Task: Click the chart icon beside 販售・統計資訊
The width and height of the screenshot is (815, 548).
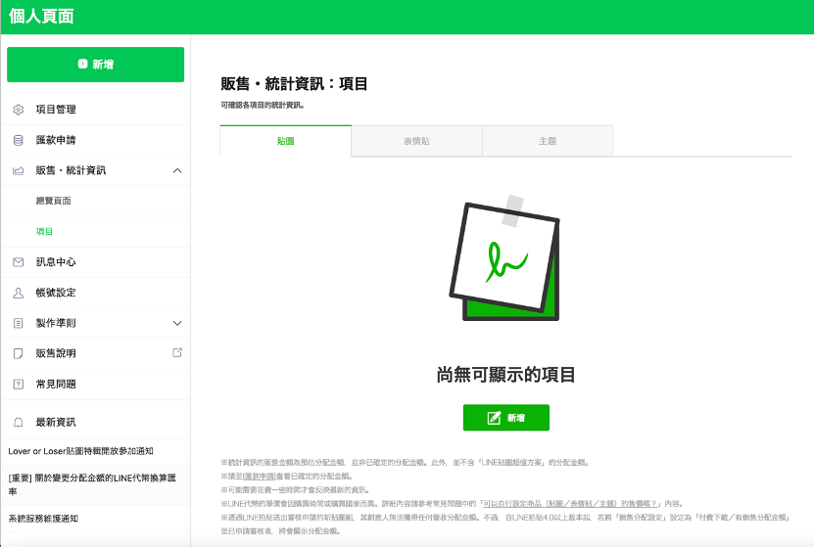Action: pyautogui.click(x=19, y=170)
